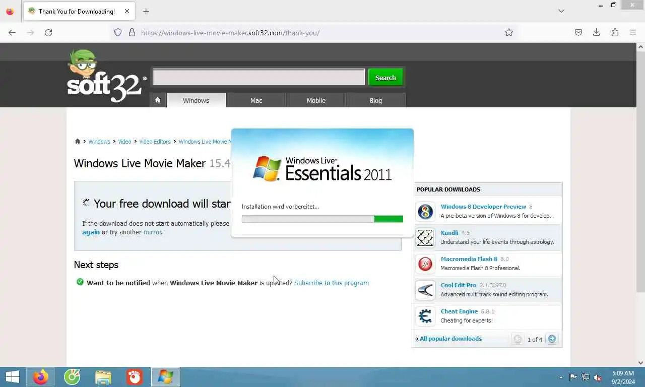Open the Cool Edit Pro icon

pos(425,290)
